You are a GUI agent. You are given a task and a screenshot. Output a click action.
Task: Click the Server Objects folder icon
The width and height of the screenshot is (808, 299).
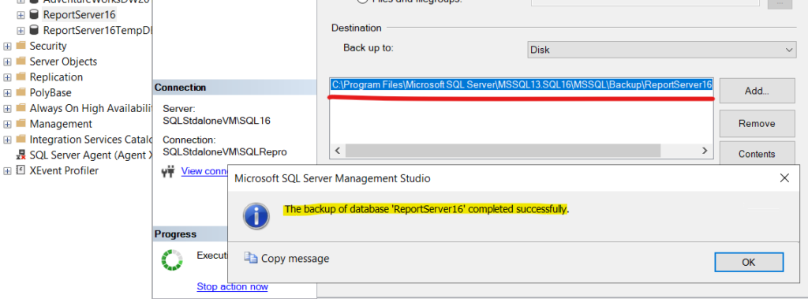tap(21, 62)
